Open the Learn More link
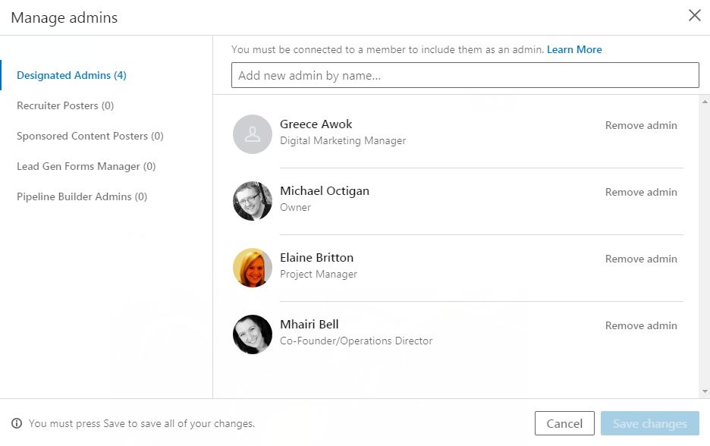 tap(574, 49)
